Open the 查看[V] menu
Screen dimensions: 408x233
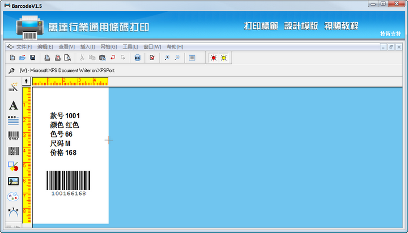[67, 47]
